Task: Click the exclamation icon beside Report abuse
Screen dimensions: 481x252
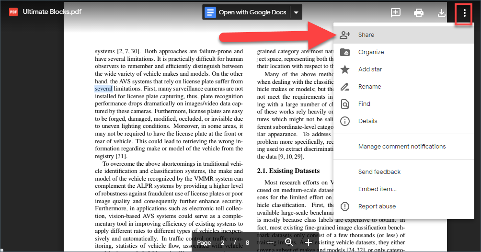Action: 345,206
